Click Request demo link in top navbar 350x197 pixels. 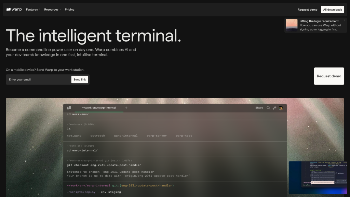307,10
